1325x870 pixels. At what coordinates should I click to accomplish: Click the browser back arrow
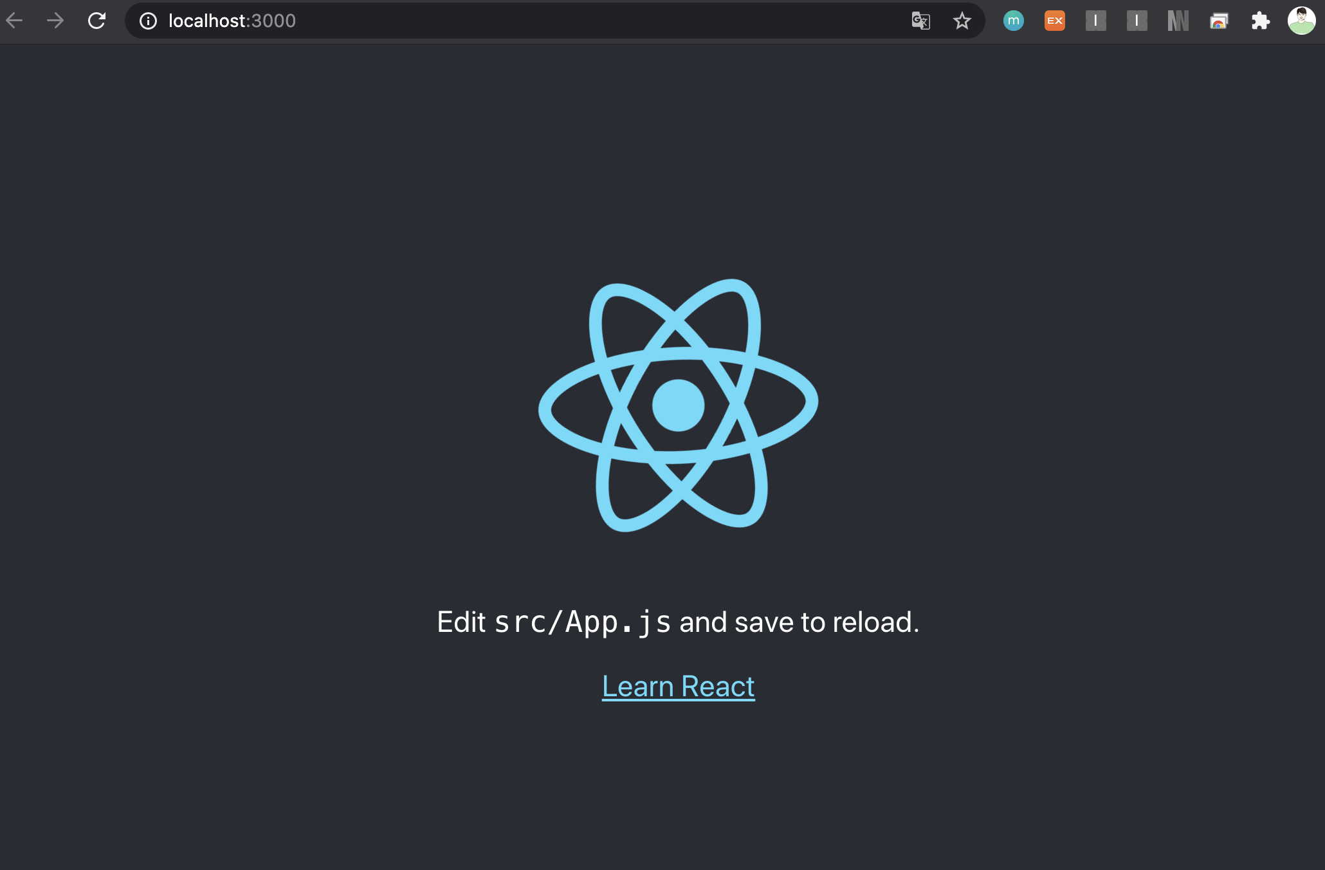tap(14, 21)
